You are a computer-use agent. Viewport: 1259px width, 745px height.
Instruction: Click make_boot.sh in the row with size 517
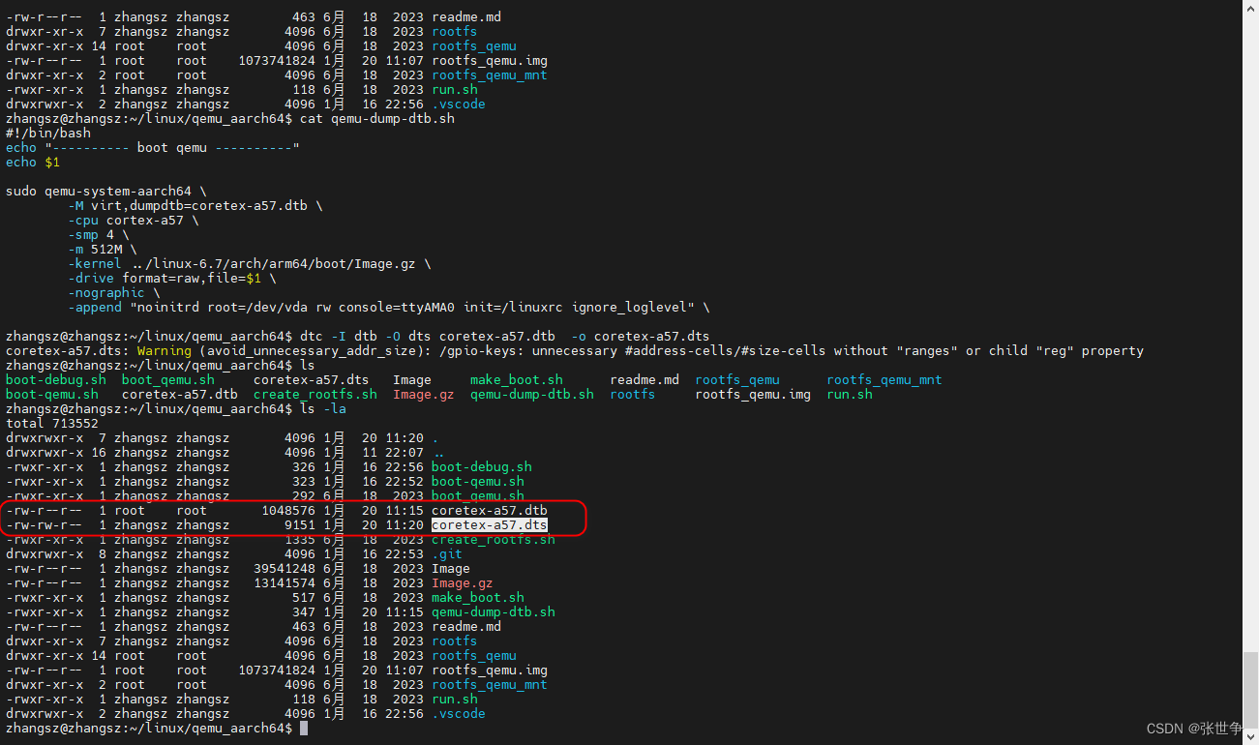478,597
